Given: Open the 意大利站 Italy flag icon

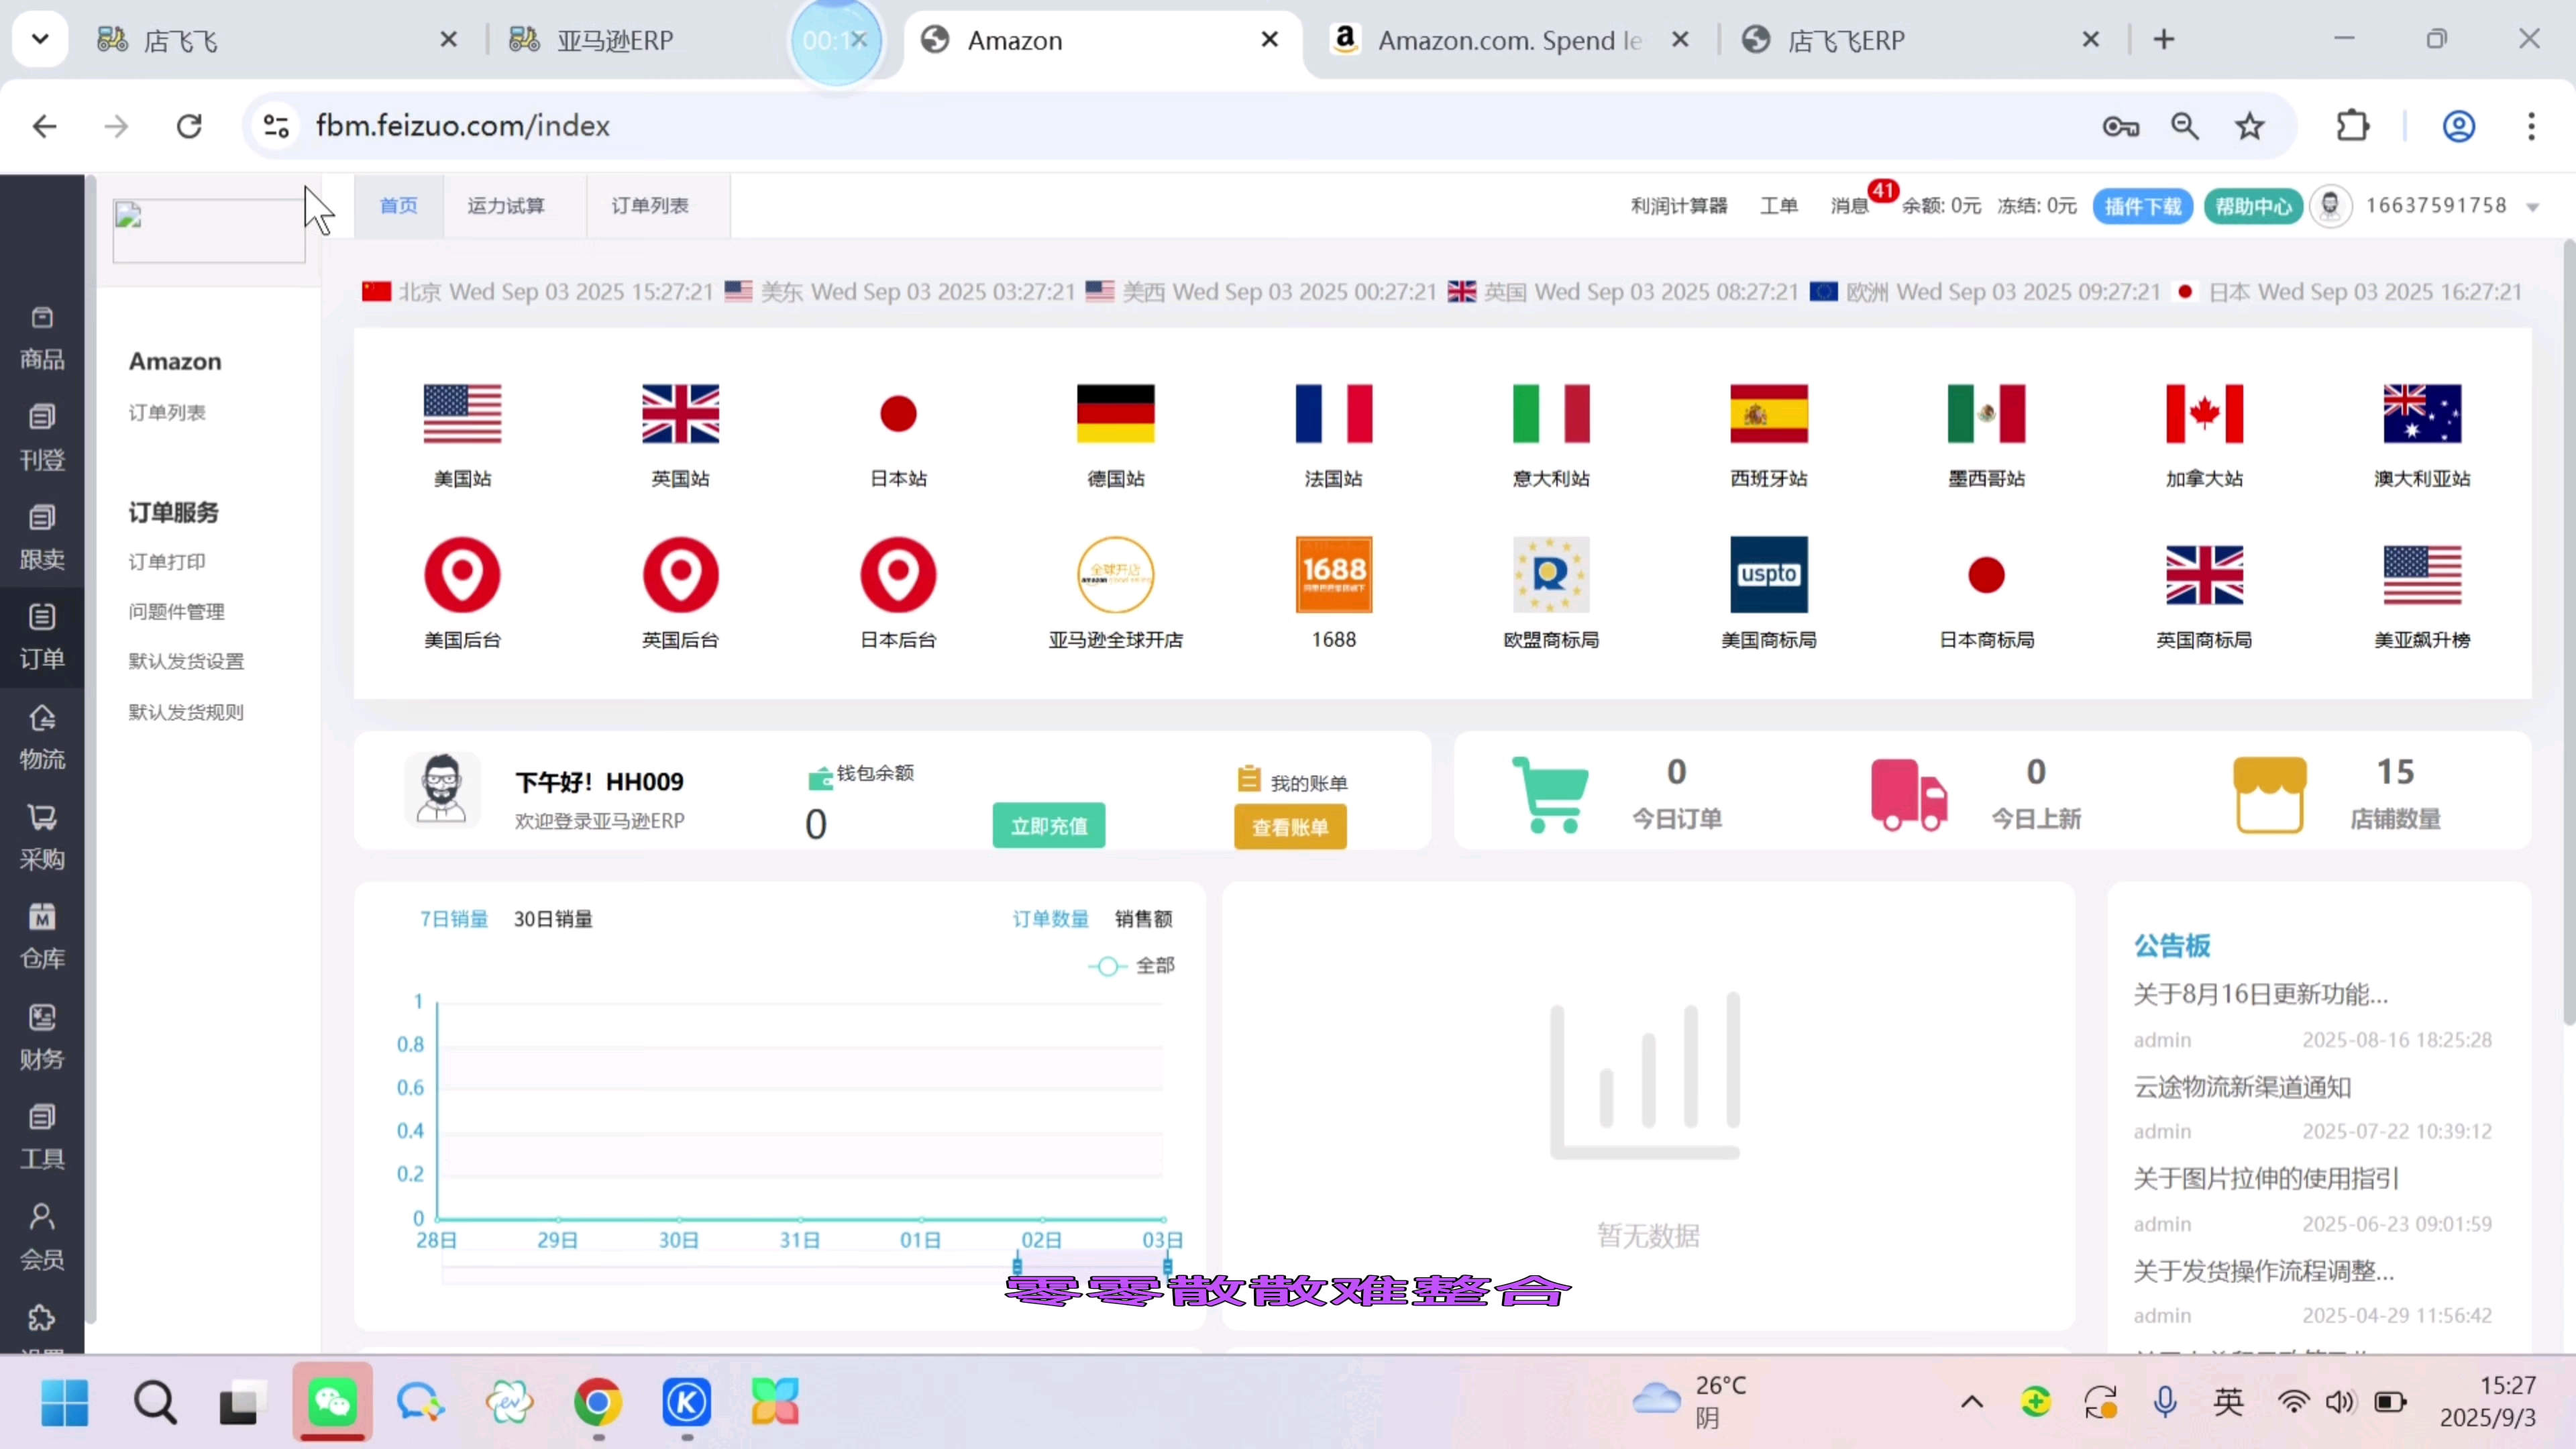Looking at the screenshot, I should [1551, 413].
